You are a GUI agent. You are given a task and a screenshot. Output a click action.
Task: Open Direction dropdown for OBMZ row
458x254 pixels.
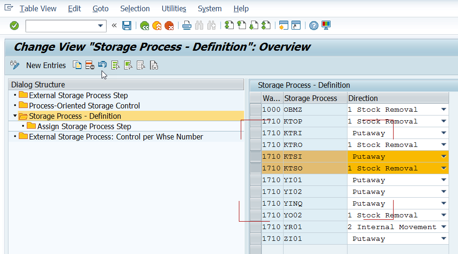(444, 110)
